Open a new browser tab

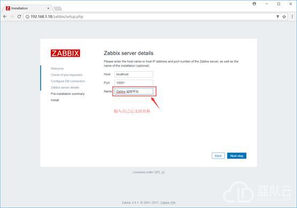click(58, 9)
